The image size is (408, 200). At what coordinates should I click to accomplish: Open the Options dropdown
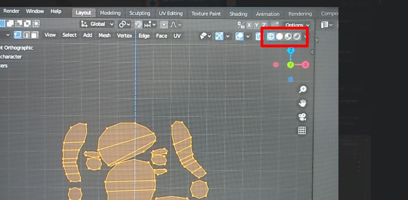(297, 25)
